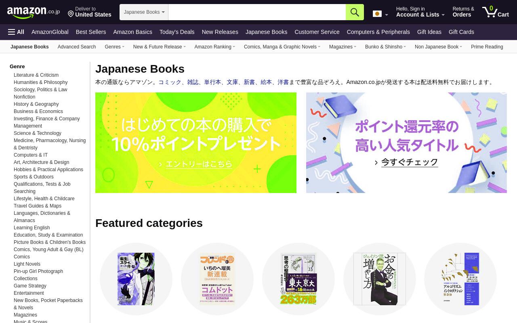The height and width of the screenshot is (323, 517).
Task: Expand the Magazines subnav dropdown
Action: [343, 47]
